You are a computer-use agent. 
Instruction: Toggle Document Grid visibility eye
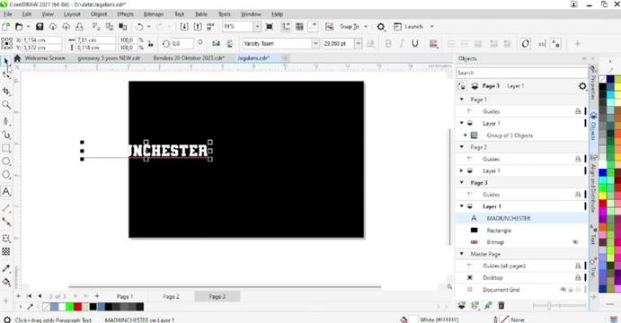[563, 290]
